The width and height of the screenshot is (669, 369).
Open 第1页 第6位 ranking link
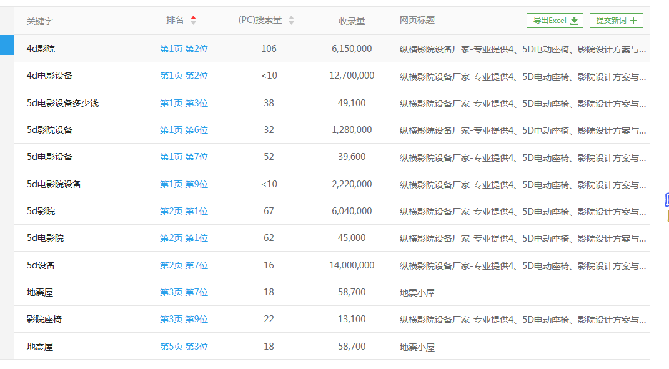pyautogui.click(x=184, y=130)
